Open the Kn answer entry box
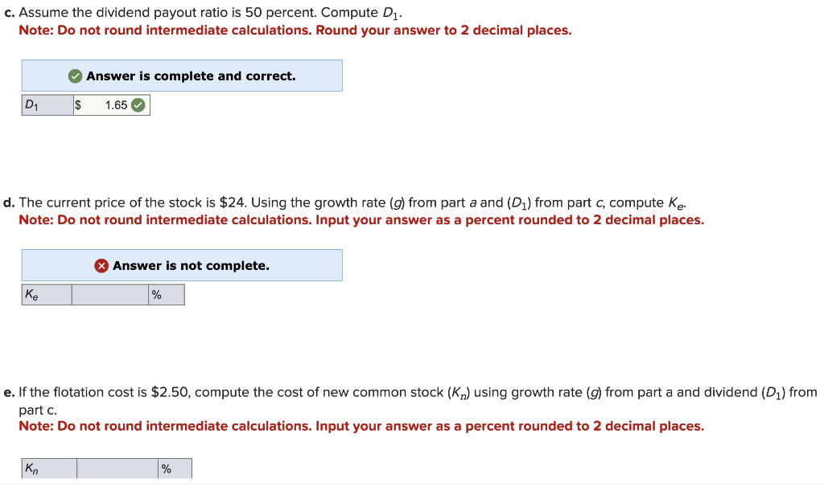This screenshot has width=824, height=487. [x=117, y=468]
